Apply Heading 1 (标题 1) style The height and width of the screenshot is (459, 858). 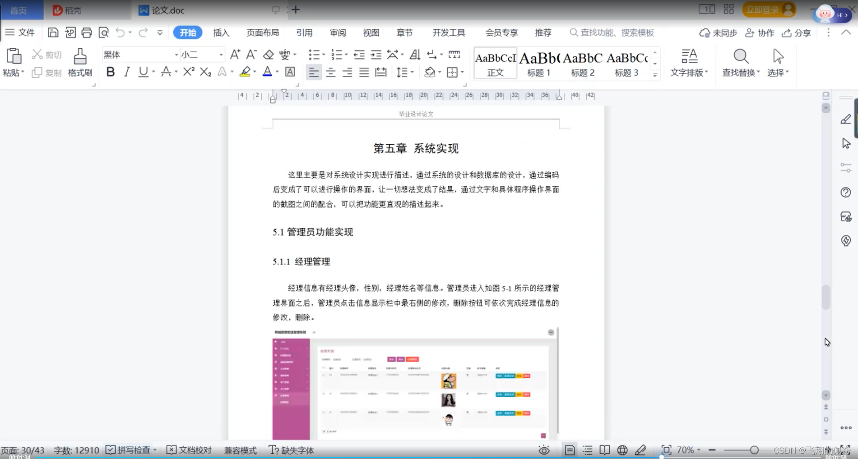[x=539, y=64]
